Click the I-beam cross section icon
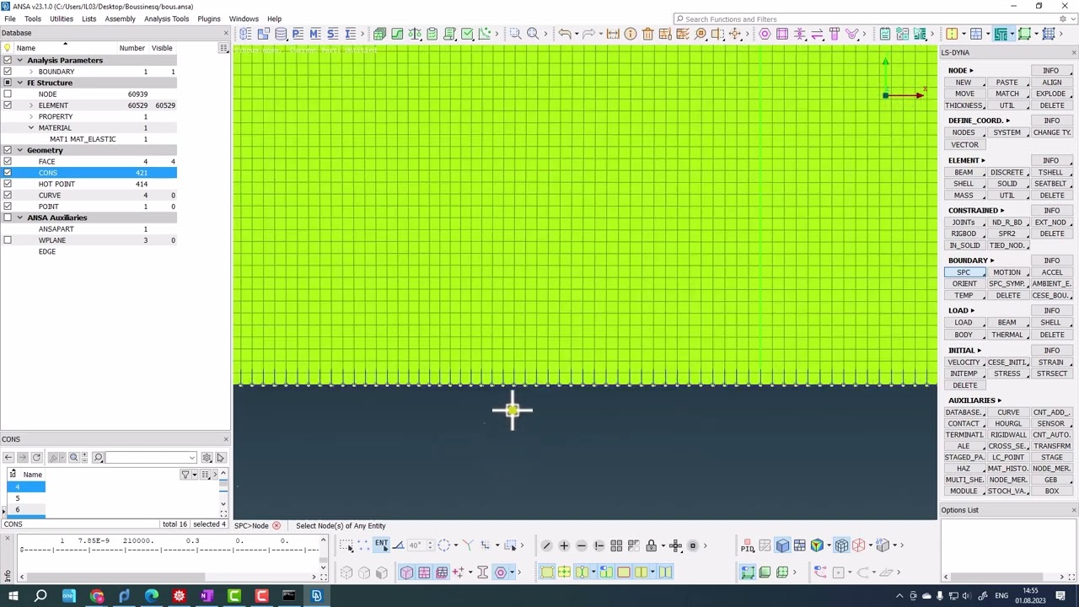 482,572
